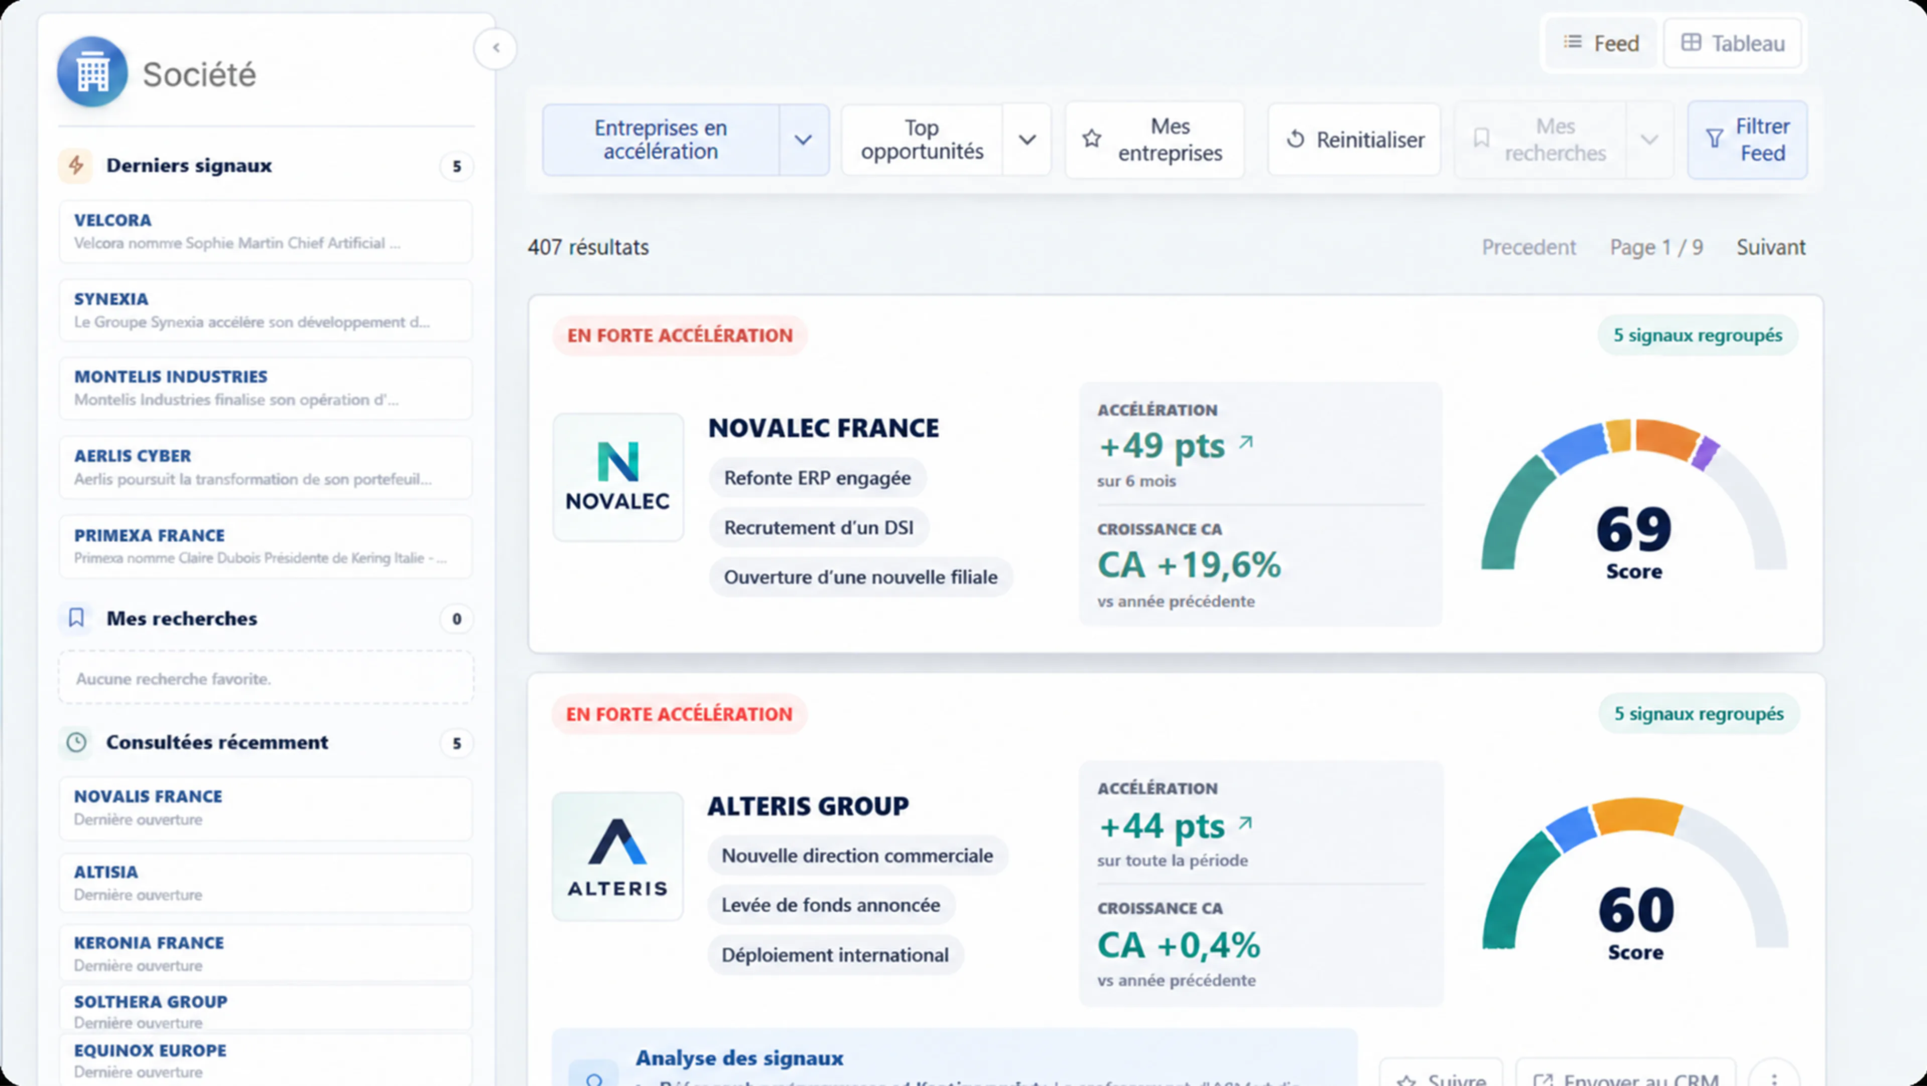Click the bookmark icon beside Mes recherches heading
The image size is (1927, 1086).
76,618
